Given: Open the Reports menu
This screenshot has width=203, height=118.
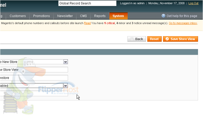Looking at the screenshot, I should 100,16.
